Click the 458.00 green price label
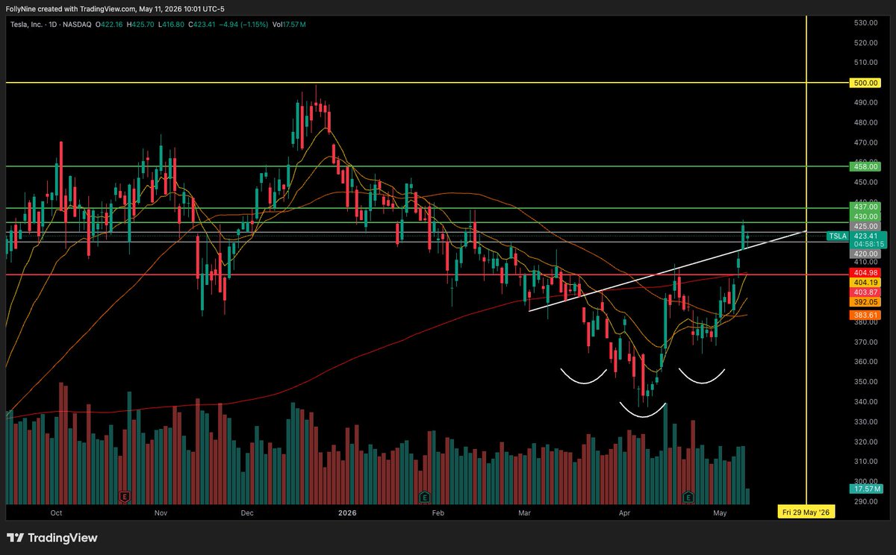This screenshot has width=896, height=555. coord(865,167)
